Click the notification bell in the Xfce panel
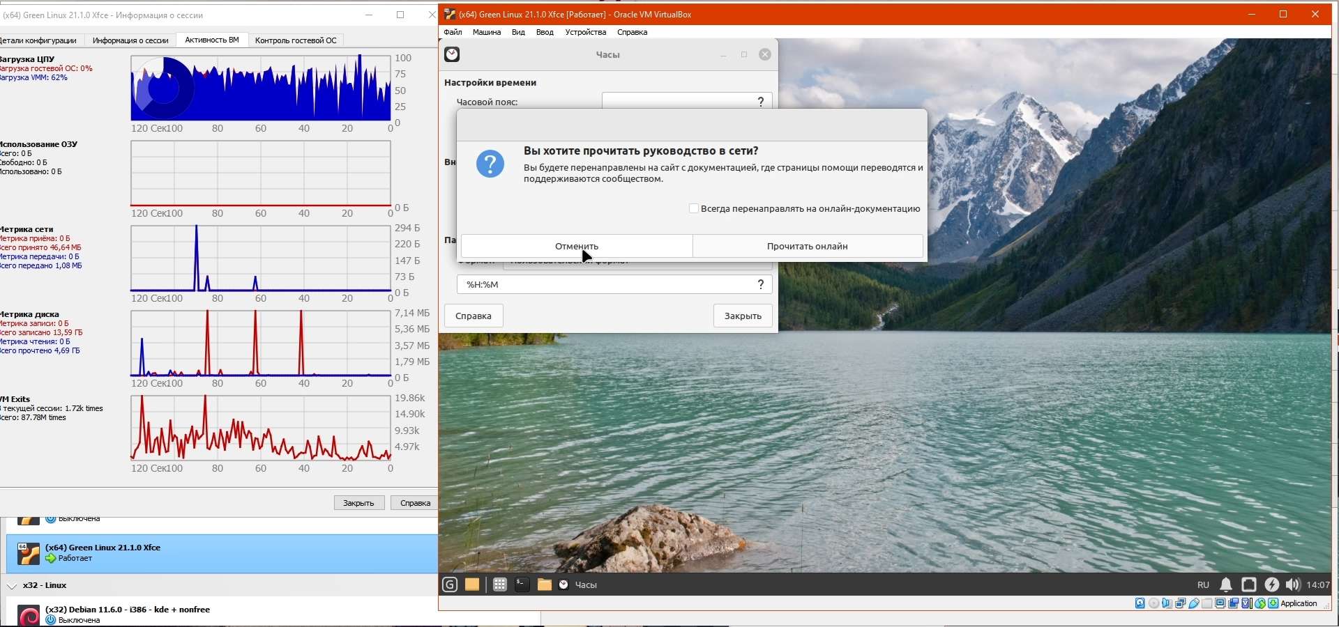This screenshot has width=1339, height=627. (x=1226, y=585)
